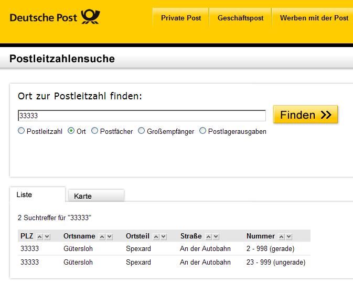
Task: Choose the Postlagerausgaben radio option
Action: click(x=203, y=131)
